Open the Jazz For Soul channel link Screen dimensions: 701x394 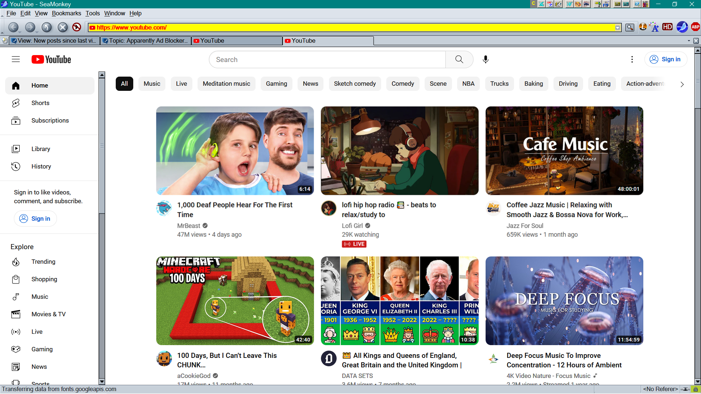[525, 226]
